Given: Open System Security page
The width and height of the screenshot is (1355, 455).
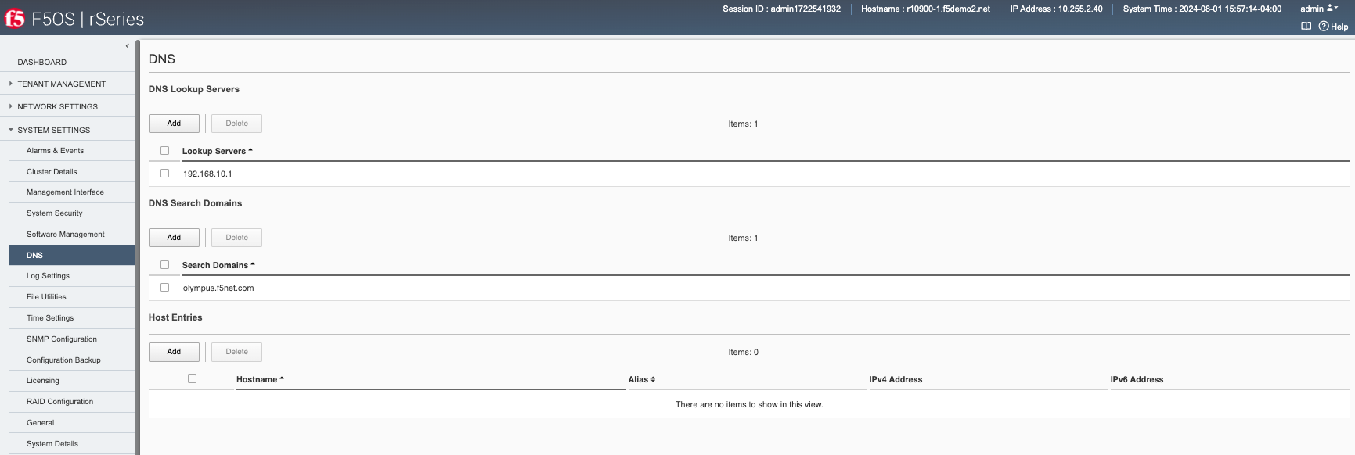Looking at the screenshot, I should pos(54,213).
